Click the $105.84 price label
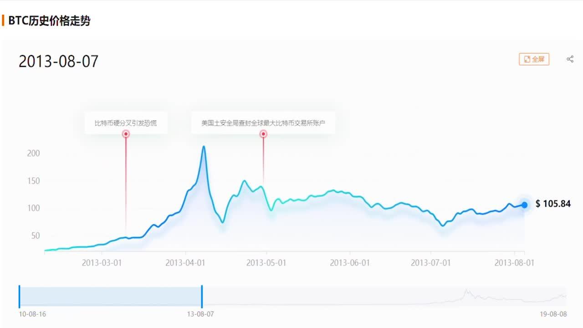 (553, 204)
